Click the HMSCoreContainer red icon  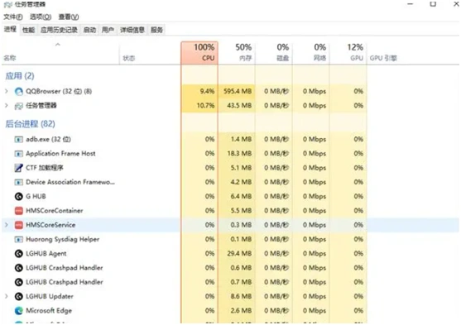tap(19, 211)
